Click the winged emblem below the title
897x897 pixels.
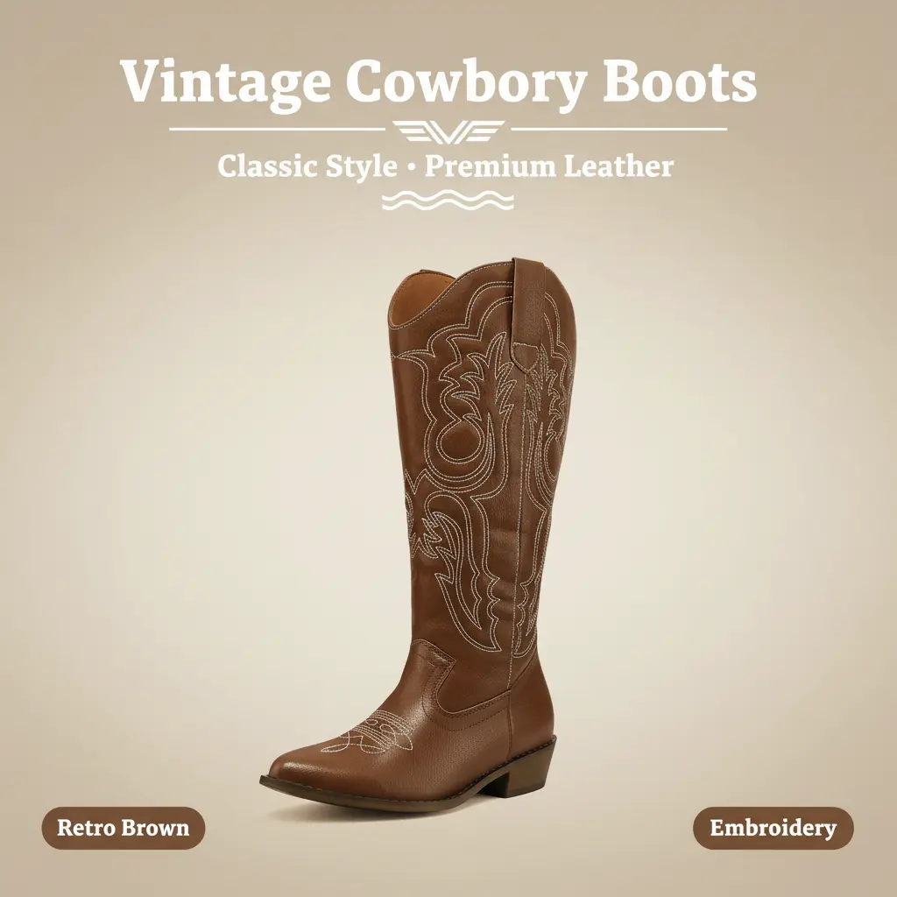(448, 131)
